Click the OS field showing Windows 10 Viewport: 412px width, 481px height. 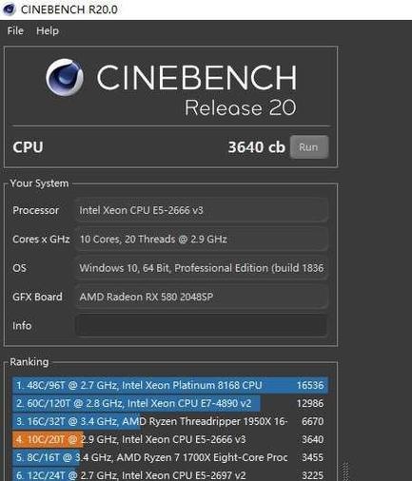(x=202, y=268)
